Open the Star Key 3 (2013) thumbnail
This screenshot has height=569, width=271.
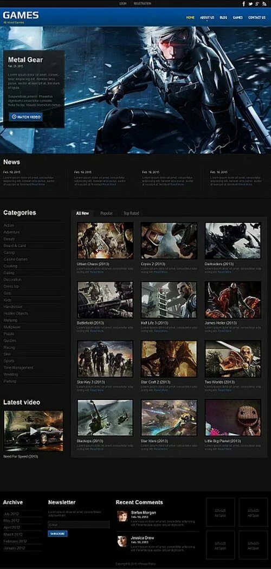[105, 359]
